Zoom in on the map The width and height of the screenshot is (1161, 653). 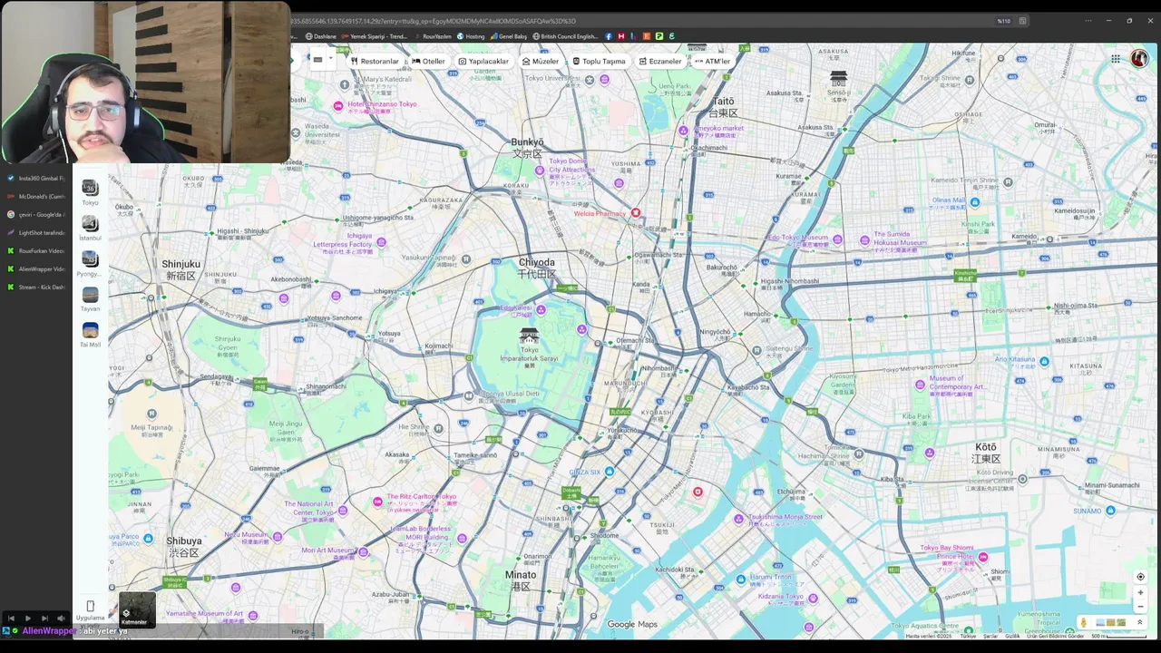1140,592
